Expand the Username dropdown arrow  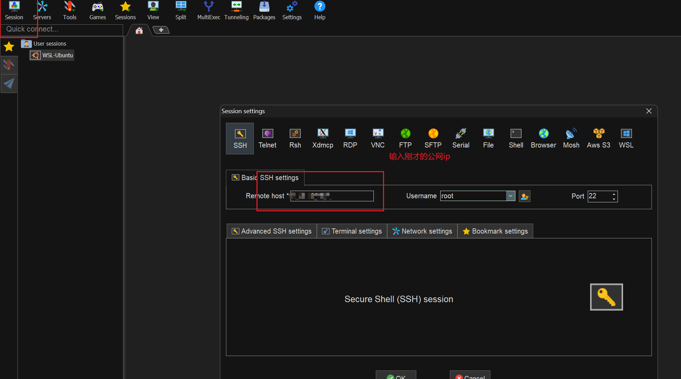[x=511, y=196]
